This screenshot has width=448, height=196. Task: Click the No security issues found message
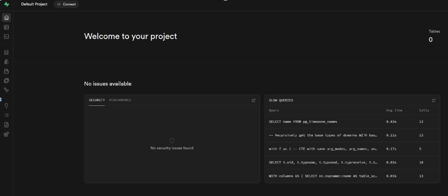172,148
